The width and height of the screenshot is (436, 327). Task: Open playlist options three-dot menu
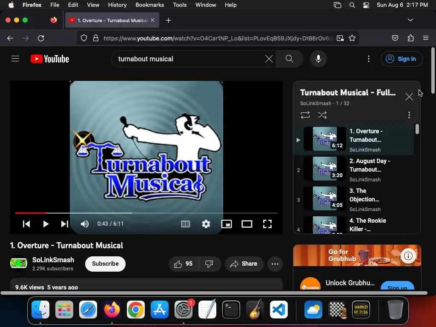[409, 115]
